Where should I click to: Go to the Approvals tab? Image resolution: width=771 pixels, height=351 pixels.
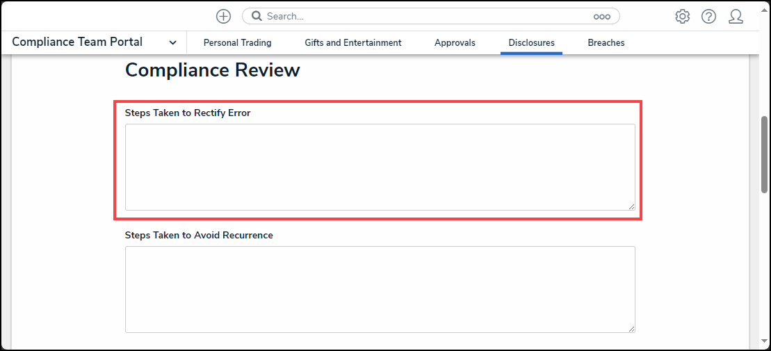455,43
